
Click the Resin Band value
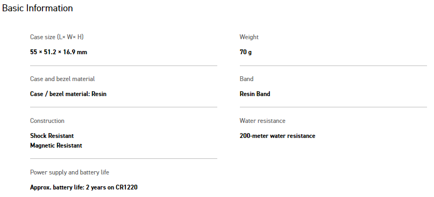pos(254,94)
